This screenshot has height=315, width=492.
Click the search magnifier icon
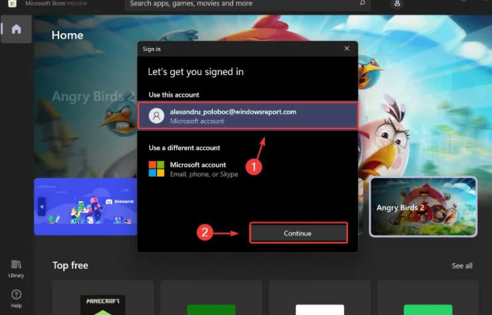(x=363, y=3)
